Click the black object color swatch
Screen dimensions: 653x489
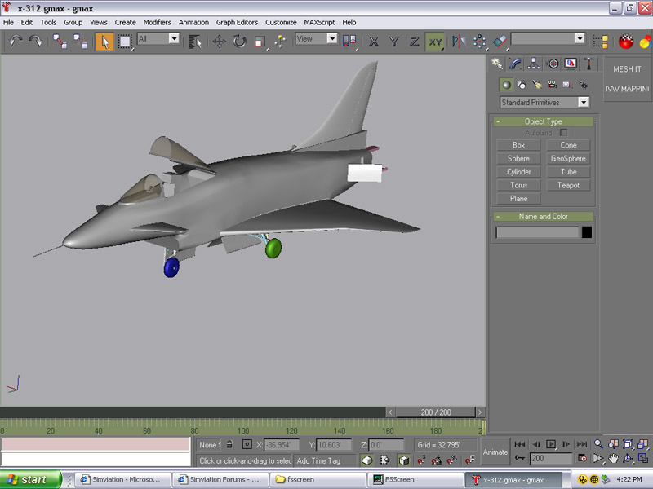(586, 232)
